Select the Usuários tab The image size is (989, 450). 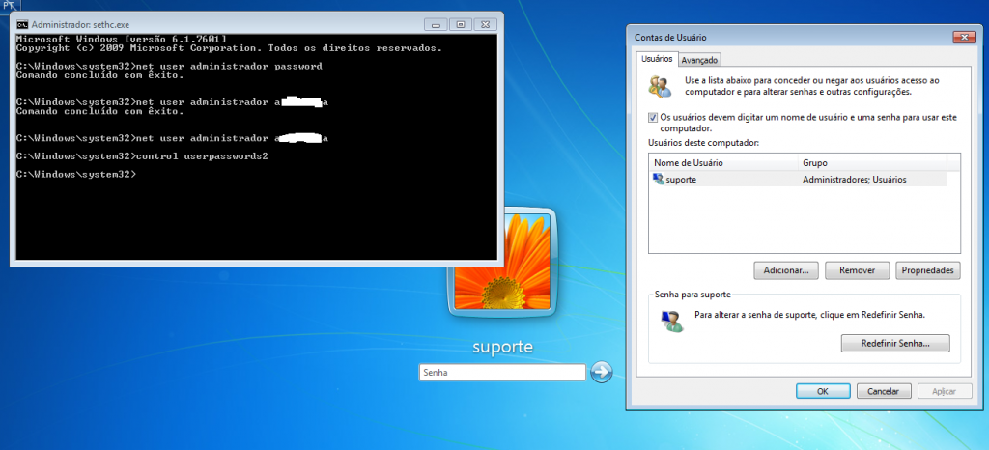coord(657,59)
